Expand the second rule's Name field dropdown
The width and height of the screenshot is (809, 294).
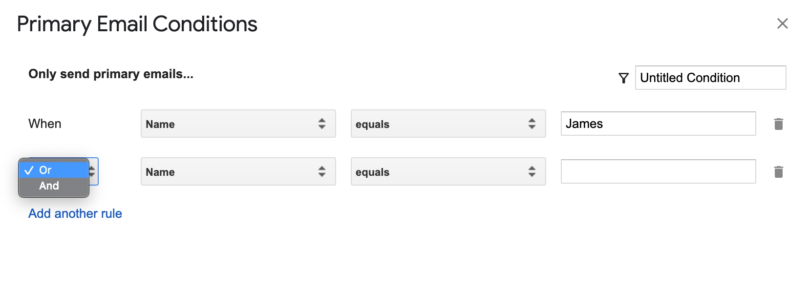[238, 172]
